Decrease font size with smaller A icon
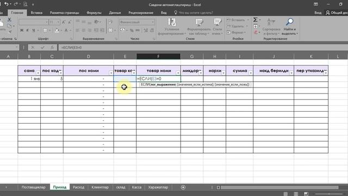The width and height of the screenshot is (348, 196). (70, 22)
